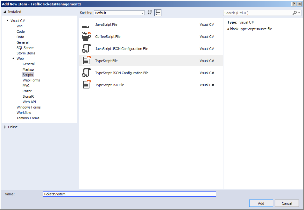The width and height of the screenshot is (304, 210).
Task: Click the TypeScript JSON Configuration File icon
Action: point(86,73)
